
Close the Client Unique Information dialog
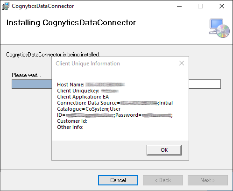tap(182, 63)
